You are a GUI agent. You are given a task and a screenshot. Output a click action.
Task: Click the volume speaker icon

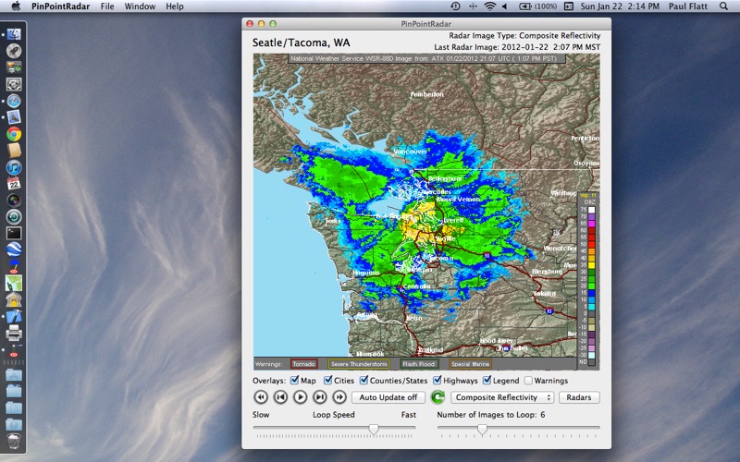[505, 6]
